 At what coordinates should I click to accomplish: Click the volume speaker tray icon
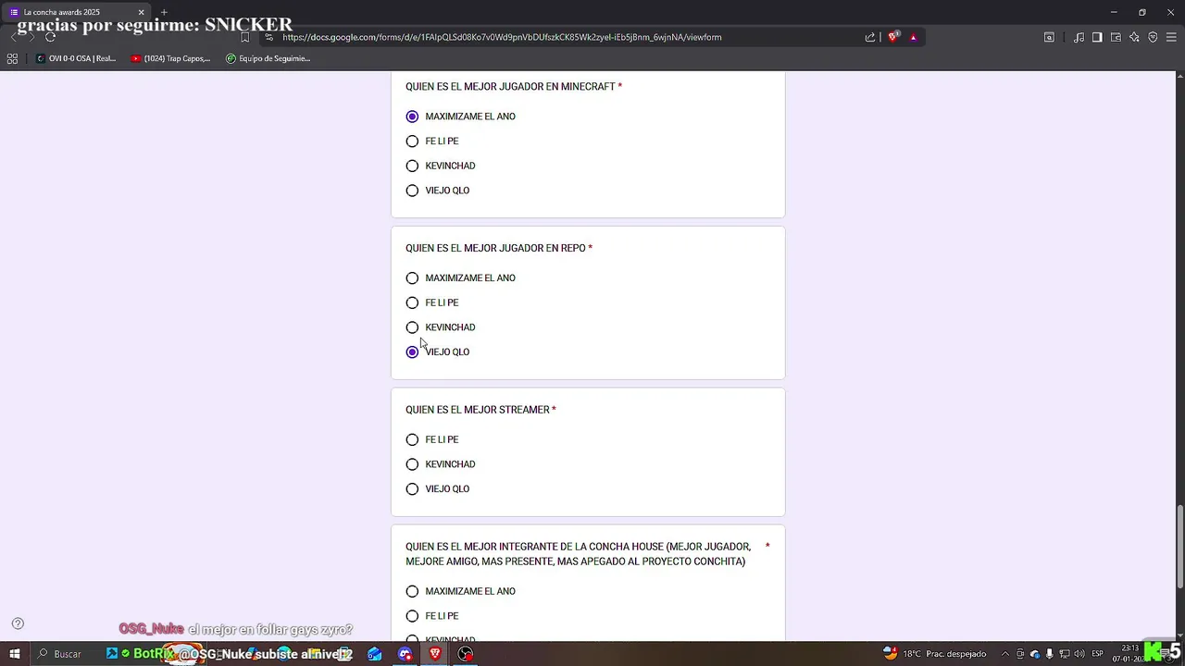coord(1079,654)
